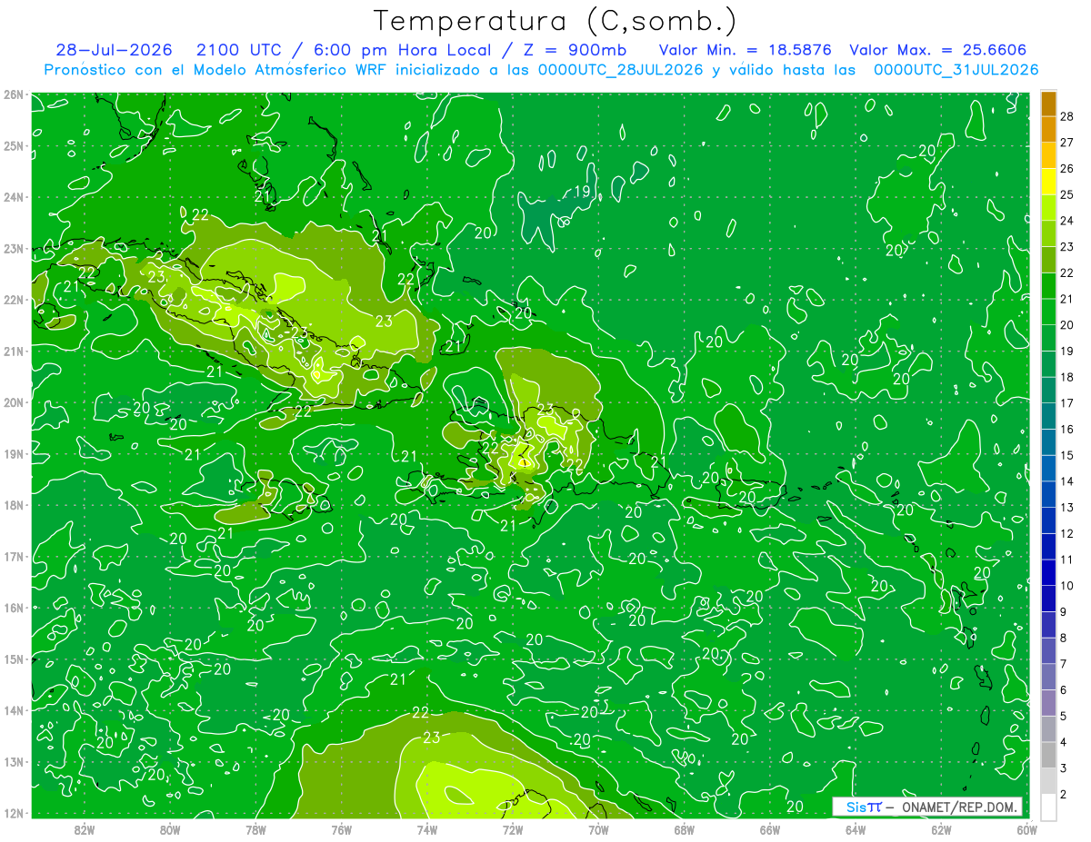The height and width of the screenshot is (842, 1091).
Task: Click the 'Temperatura (C,somb.)' chart title
Action: [556, 21]
